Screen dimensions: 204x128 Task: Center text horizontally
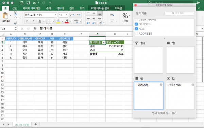[x=94, y=18]
